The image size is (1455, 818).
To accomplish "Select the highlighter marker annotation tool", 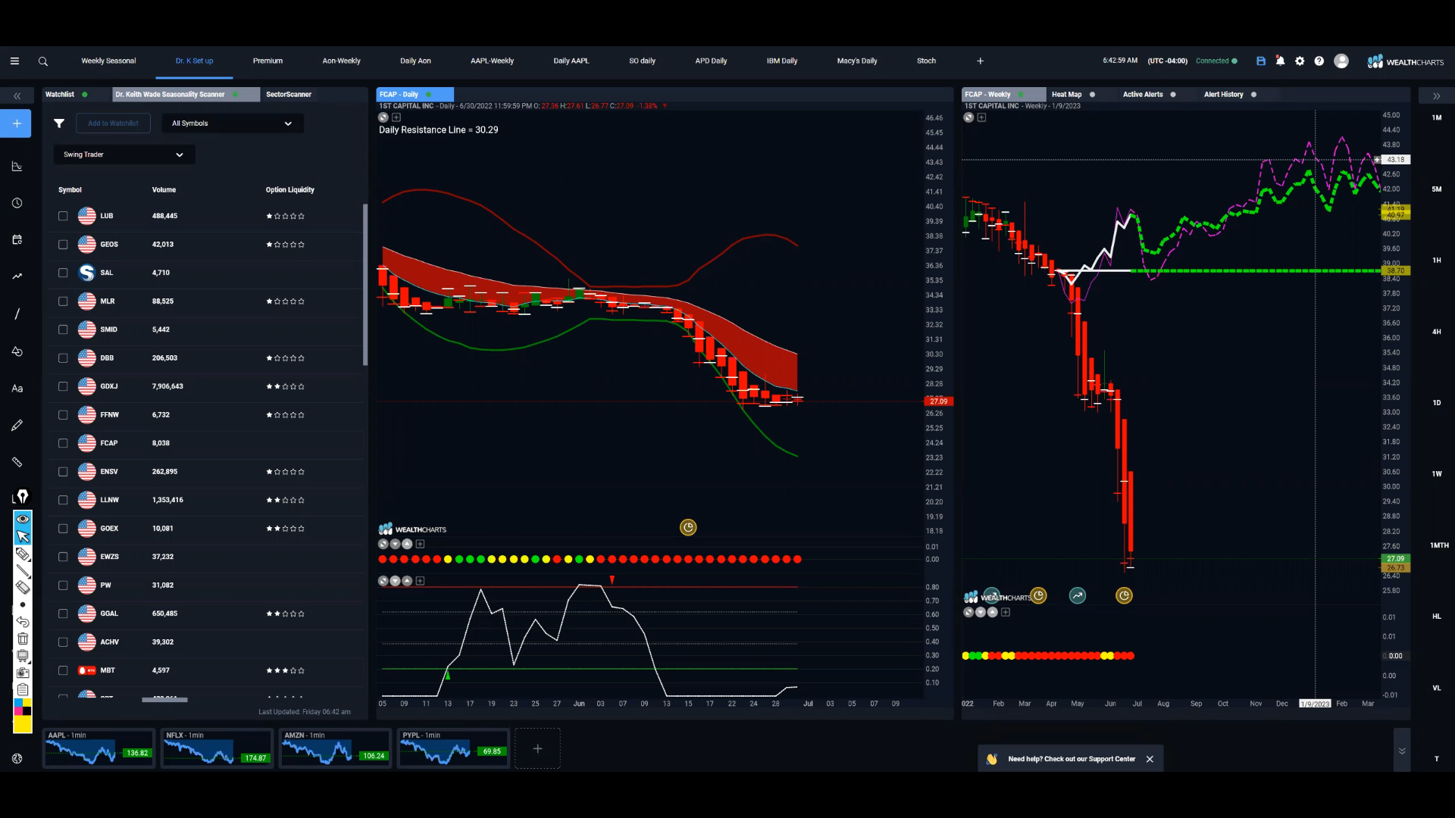I will tap(23, 554).
